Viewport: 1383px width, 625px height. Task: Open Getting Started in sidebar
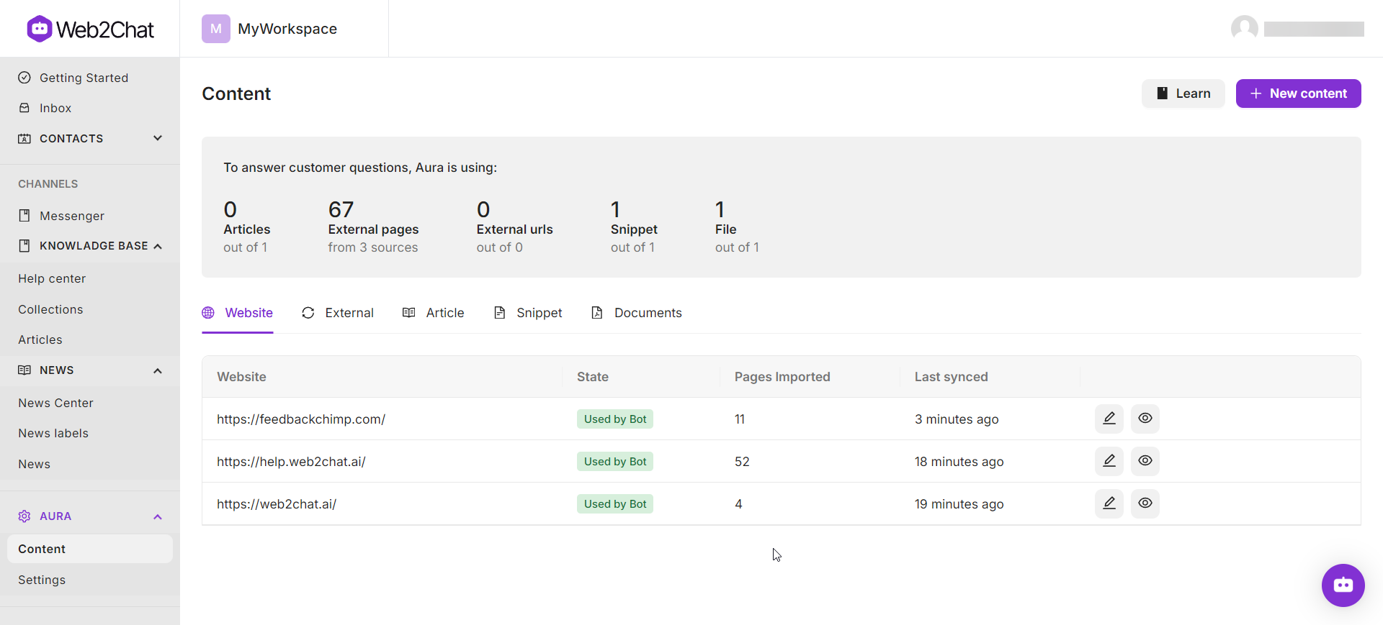(x=84, y=78)
